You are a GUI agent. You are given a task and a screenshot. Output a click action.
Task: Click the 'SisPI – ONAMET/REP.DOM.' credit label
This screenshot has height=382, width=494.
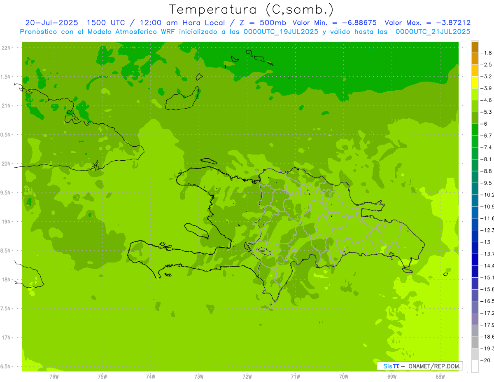click(420, 366)
